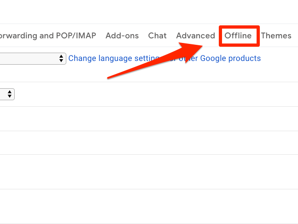Click the language dropdown up-down arrows icon
The width and height of the screenshot is (298, 224).
click(x=61, y=59)
